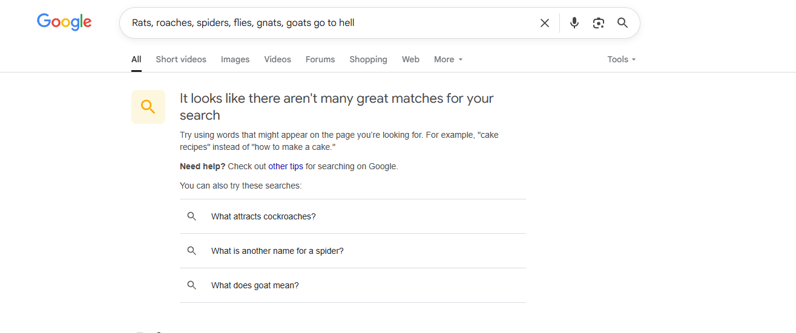Follow the 'other tips' link
The height and width of the screenshot is (333, 796).
tap(286, 166)
